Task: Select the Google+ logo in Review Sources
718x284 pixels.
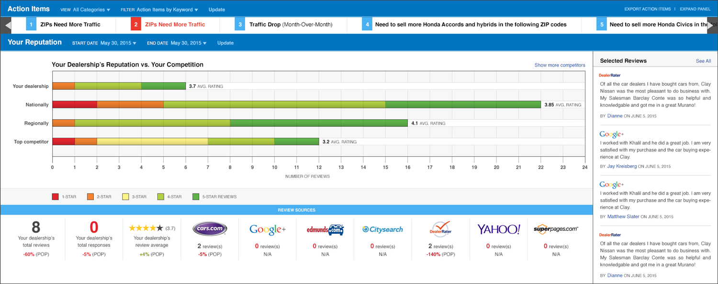Action: pyautogui.click(x=268, y=229)
